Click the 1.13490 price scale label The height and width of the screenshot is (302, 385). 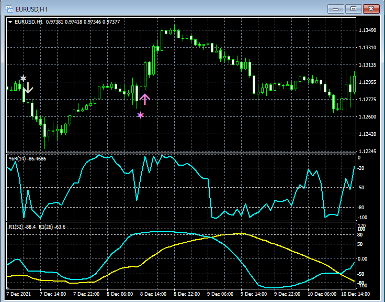367,30
